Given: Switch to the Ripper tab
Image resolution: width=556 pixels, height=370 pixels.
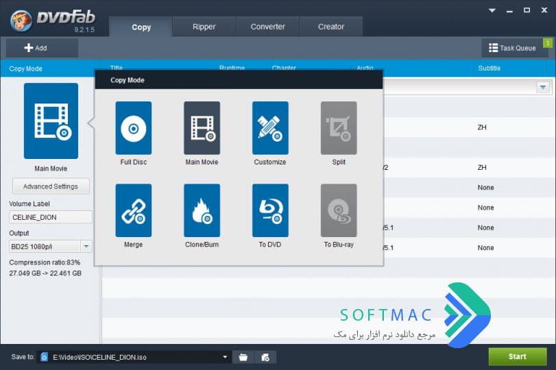Looking at the screenshot, I should (x=204, y=27).
